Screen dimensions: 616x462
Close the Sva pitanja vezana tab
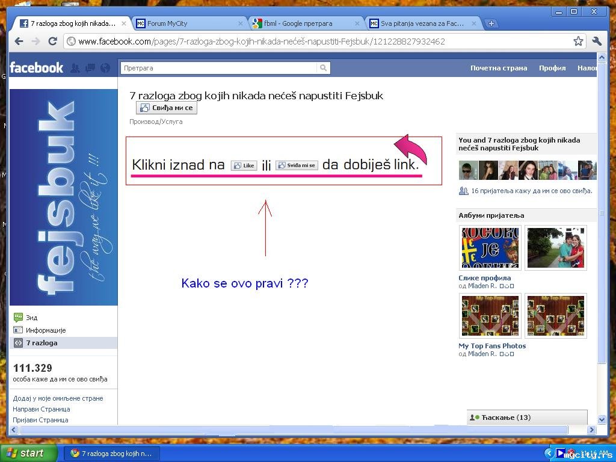coord(474,23)
